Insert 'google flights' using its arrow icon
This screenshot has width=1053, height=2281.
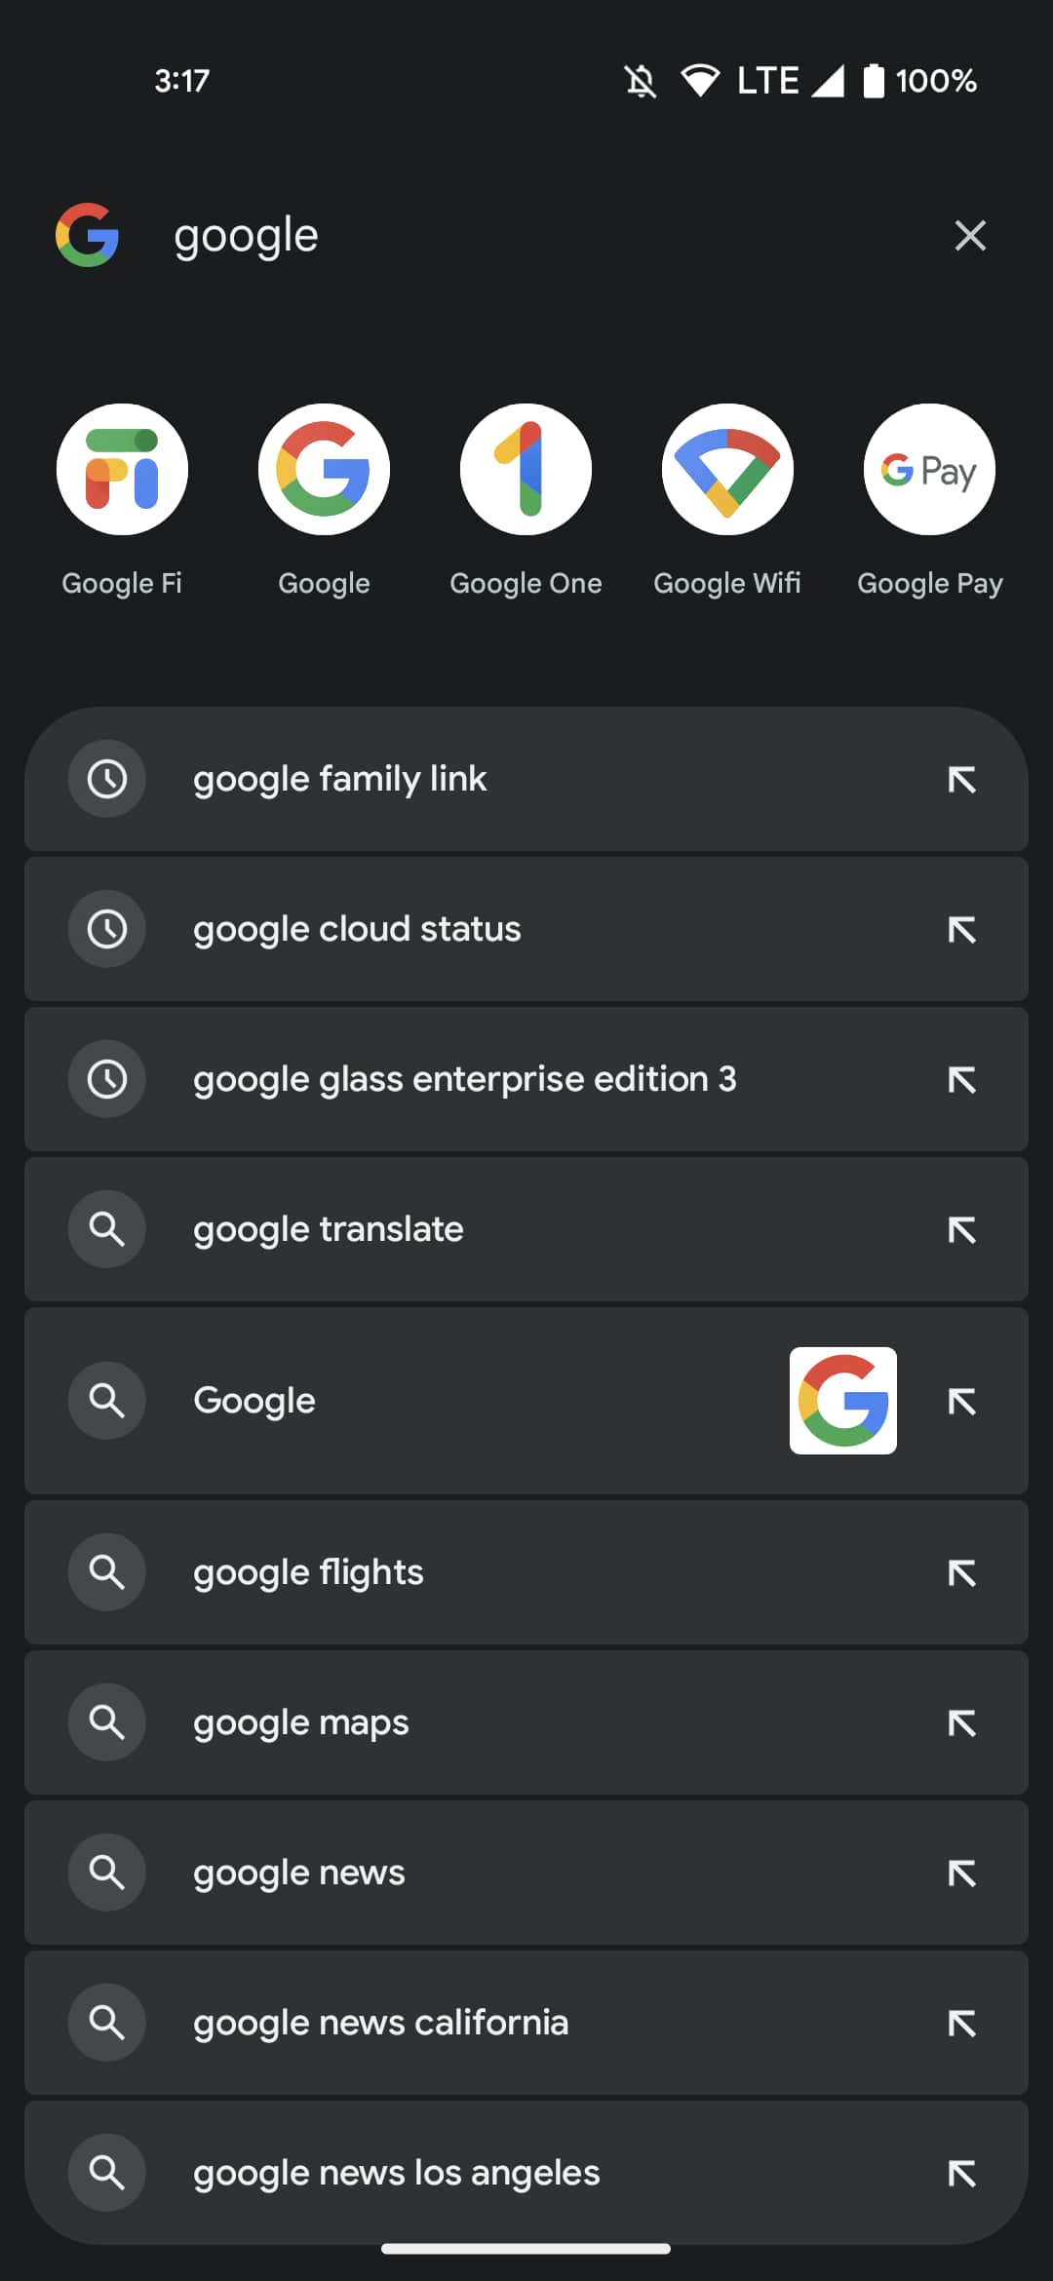[962, 1572]
